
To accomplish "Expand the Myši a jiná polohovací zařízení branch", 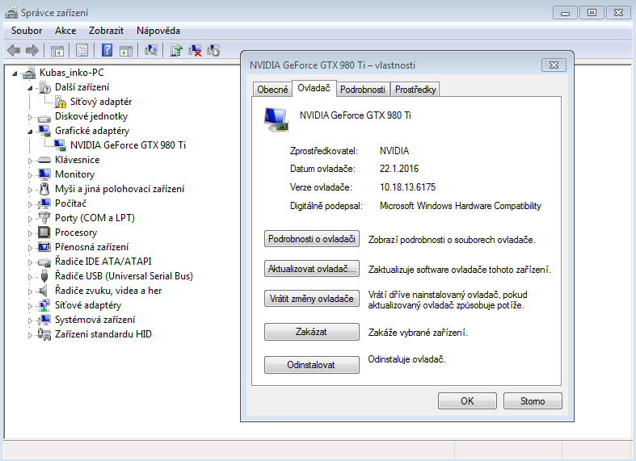I will click(x=30, y=190).
